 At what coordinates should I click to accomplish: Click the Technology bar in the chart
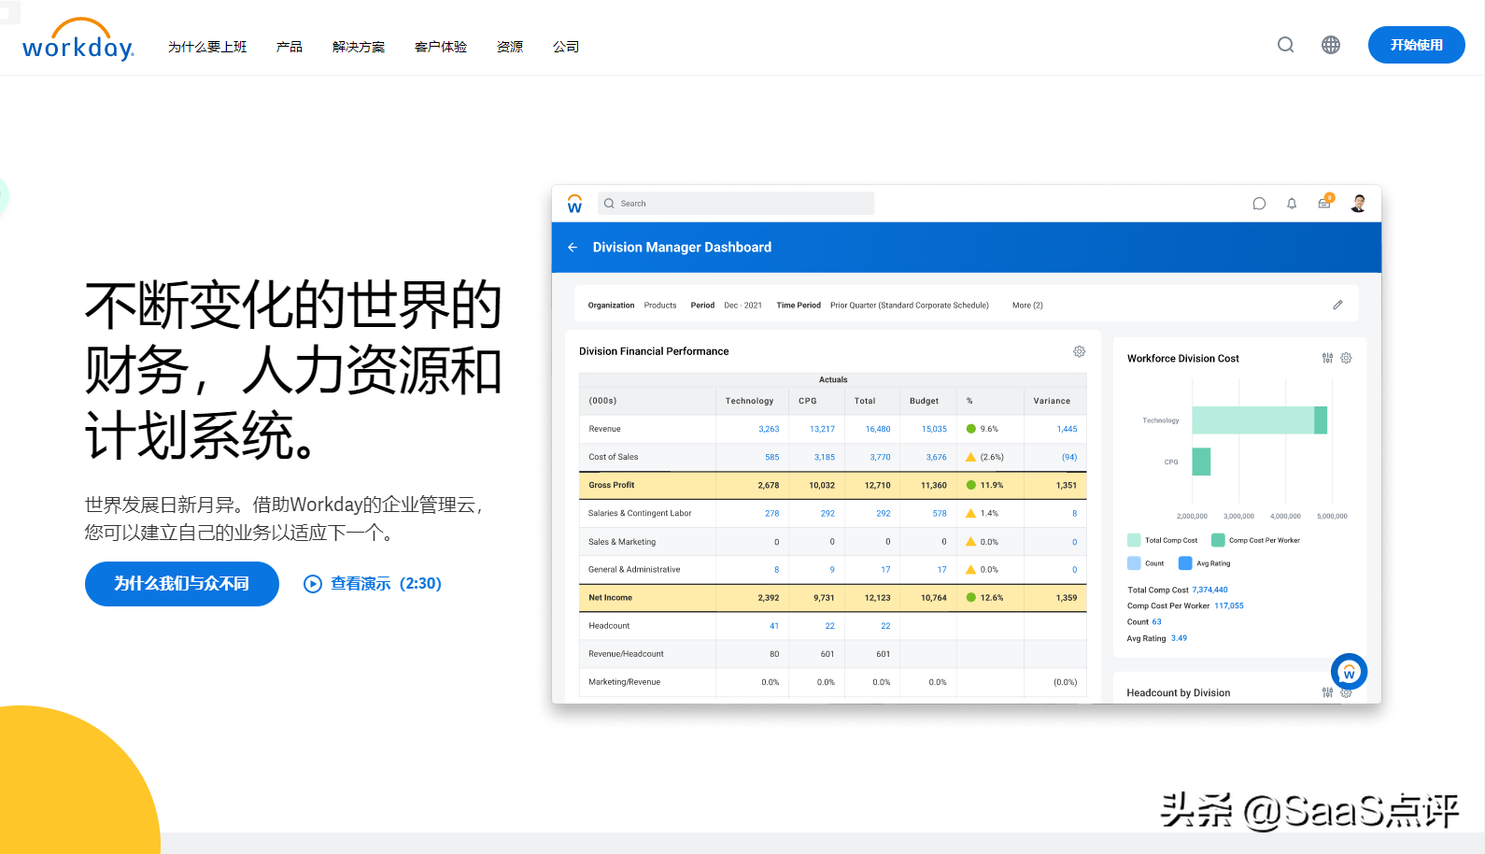point(1259,420)
